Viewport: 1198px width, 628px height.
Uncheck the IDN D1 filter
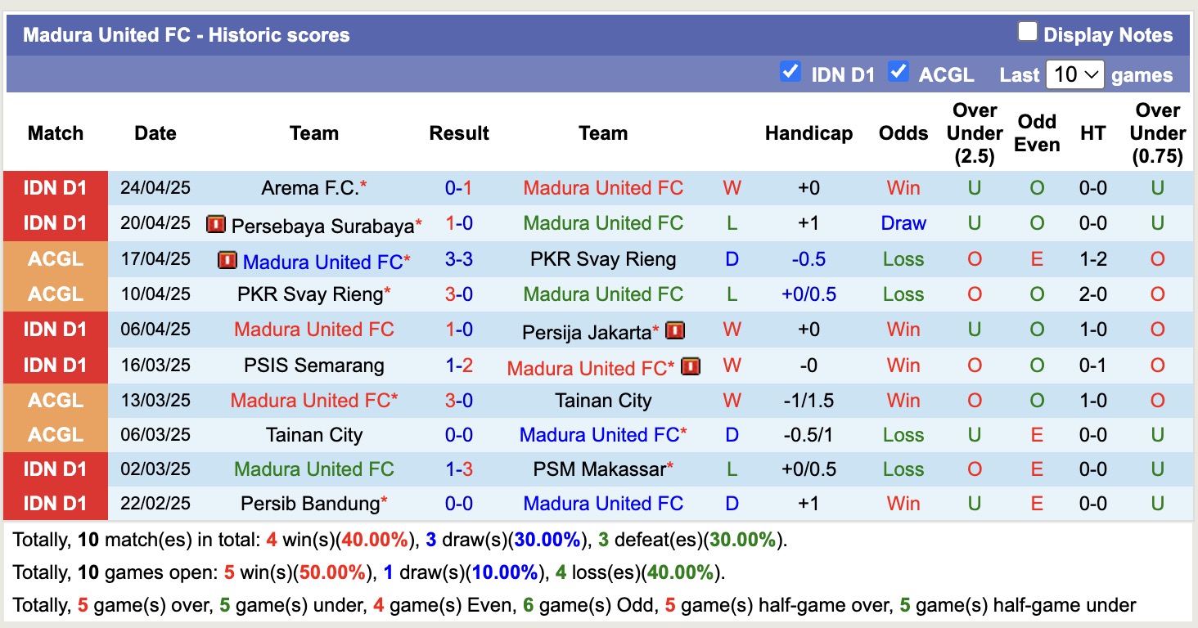tap(790, 72)
